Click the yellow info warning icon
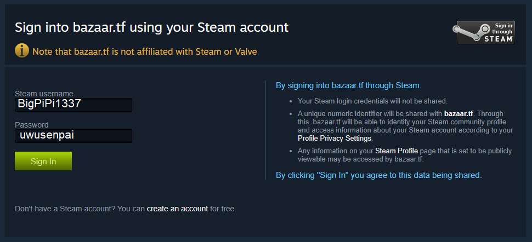This screenshot has height=242, width=532. pyautogui.click(x=22, y=51)
